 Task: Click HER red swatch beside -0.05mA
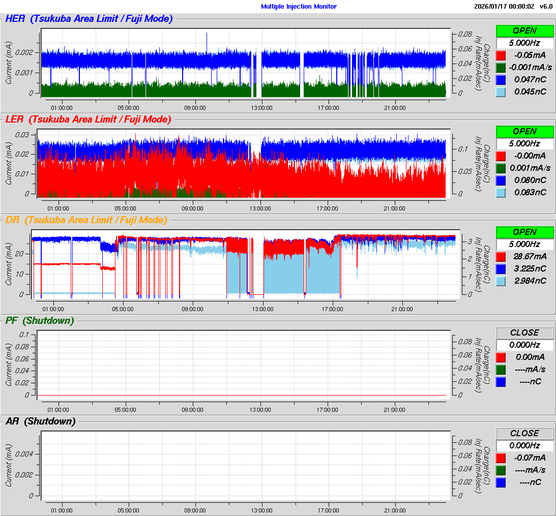point(501,55)
